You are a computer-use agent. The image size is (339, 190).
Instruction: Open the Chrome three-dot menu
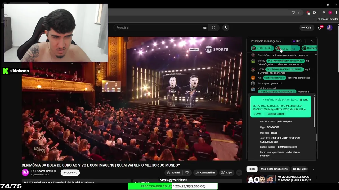coord(336,12)
